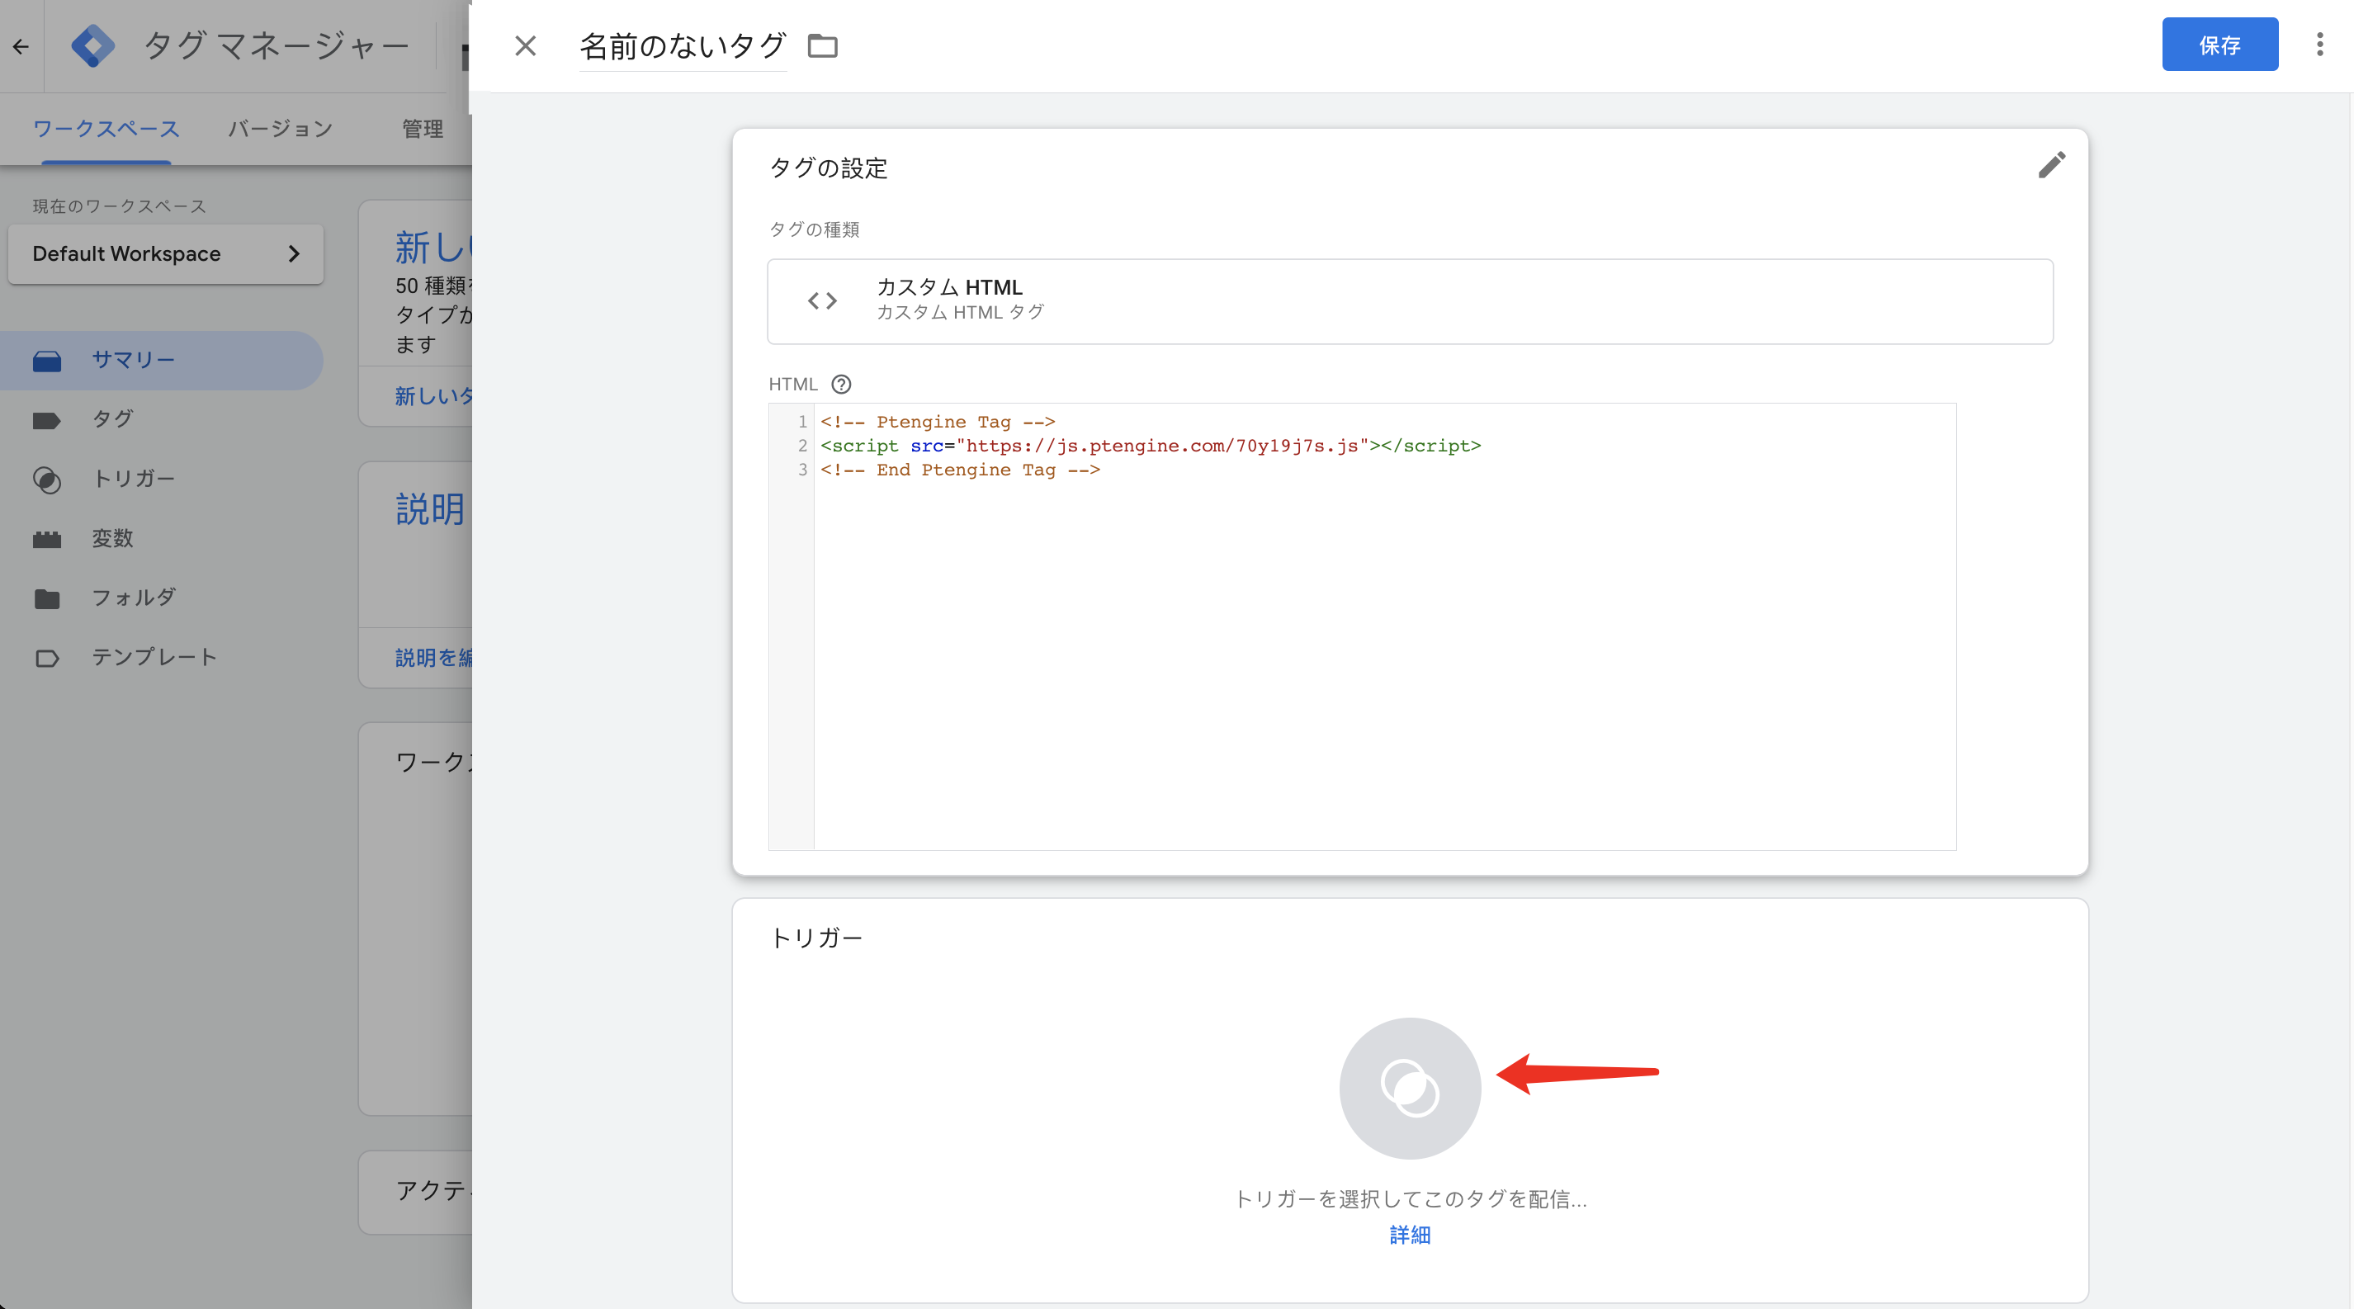Click the トリガーを選択してこのタグを配信 text

coord(1410,1198)
